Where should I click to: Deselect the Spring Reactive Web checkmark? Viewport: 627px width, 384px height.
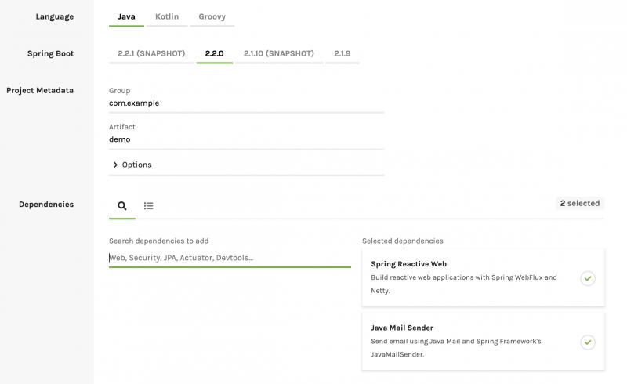click(587, 278)
